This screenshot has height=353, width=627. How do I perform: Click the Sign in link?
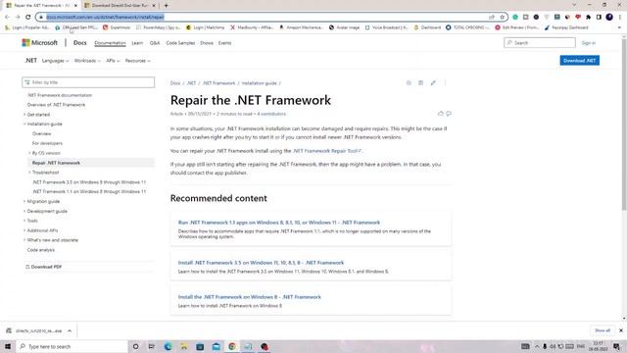(x=588, y=43)
